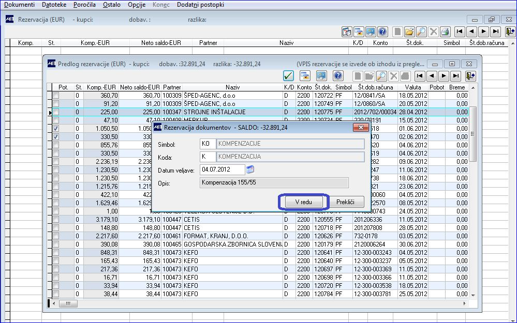Go to the first record in Predlog rezervacije toolbar
This screenshot has width=517, height=323.
coord(420,76)
